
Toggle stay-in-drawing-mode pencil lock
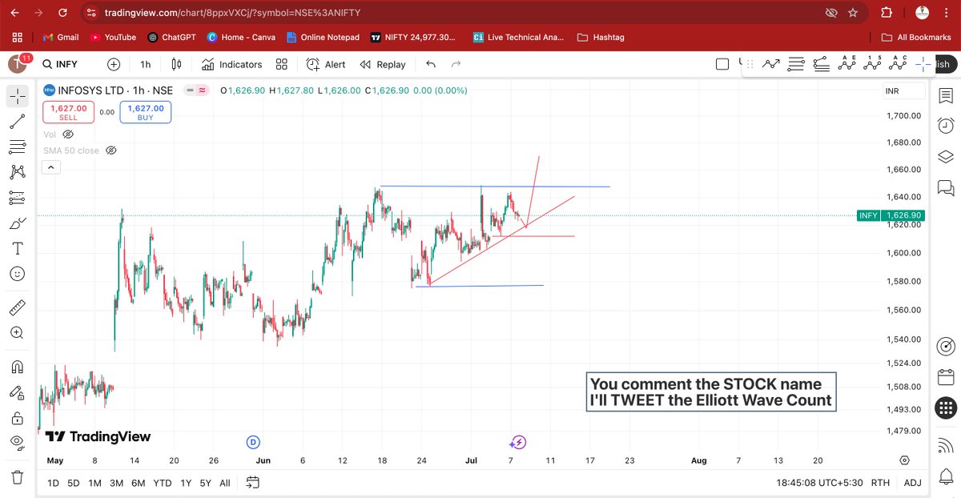[x=18, y=392]
